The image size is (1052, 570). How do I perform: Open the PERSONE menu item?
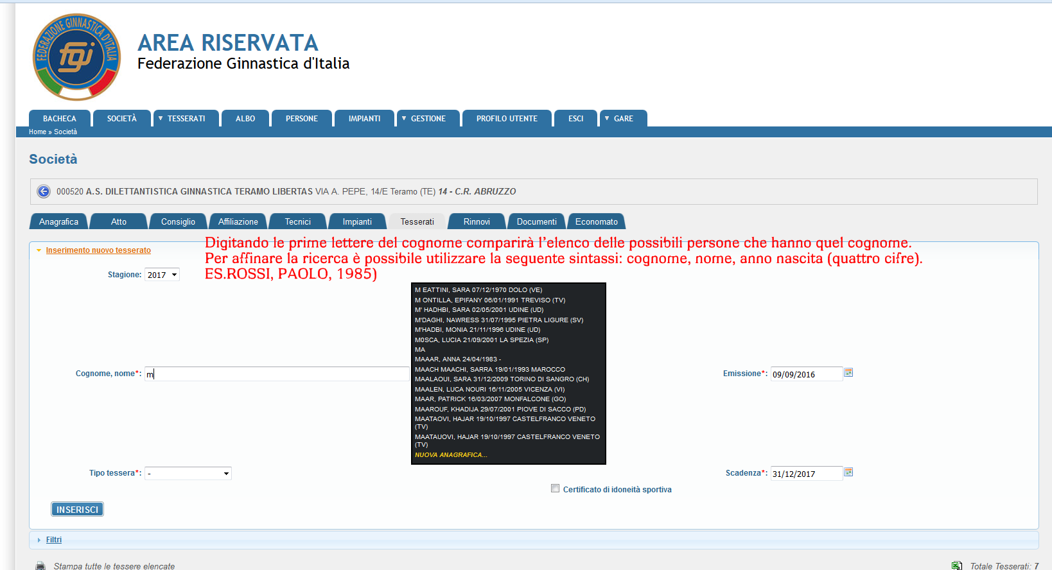click(302, 119)
